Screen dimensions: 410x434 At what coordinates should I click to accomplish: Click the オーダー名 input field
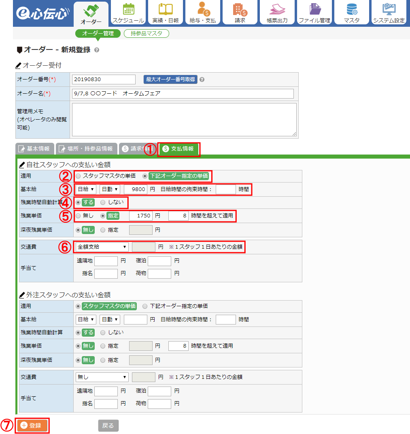tap(183, 94)
